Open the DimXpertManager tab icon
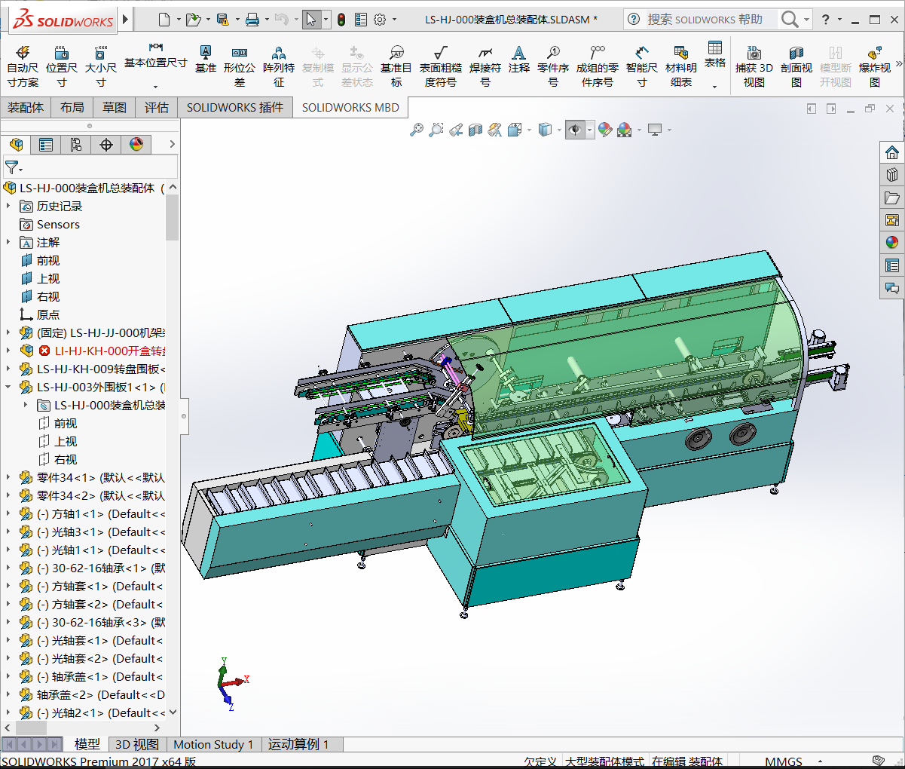 point(106,144)
